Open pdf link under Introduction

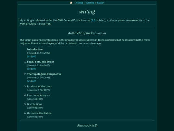[34, 56]
